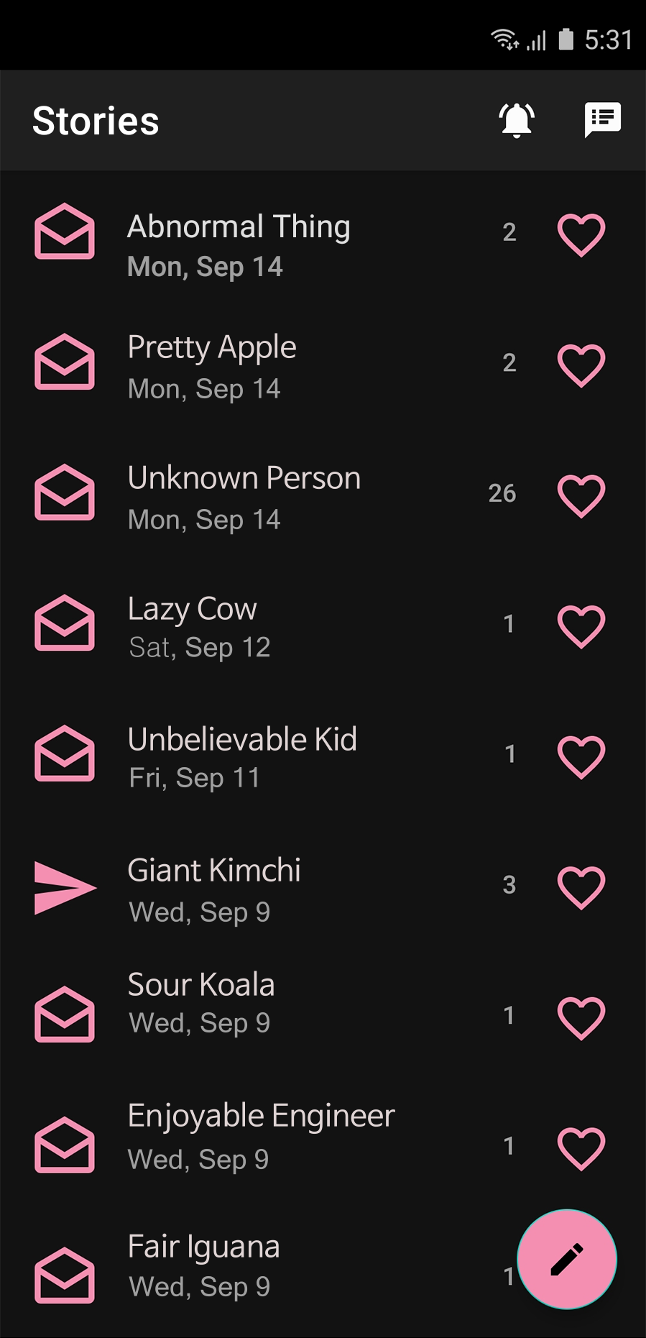Screen dimensions: 646x1338
Task: Tap the Stories header title
Action: coord(96,121)
